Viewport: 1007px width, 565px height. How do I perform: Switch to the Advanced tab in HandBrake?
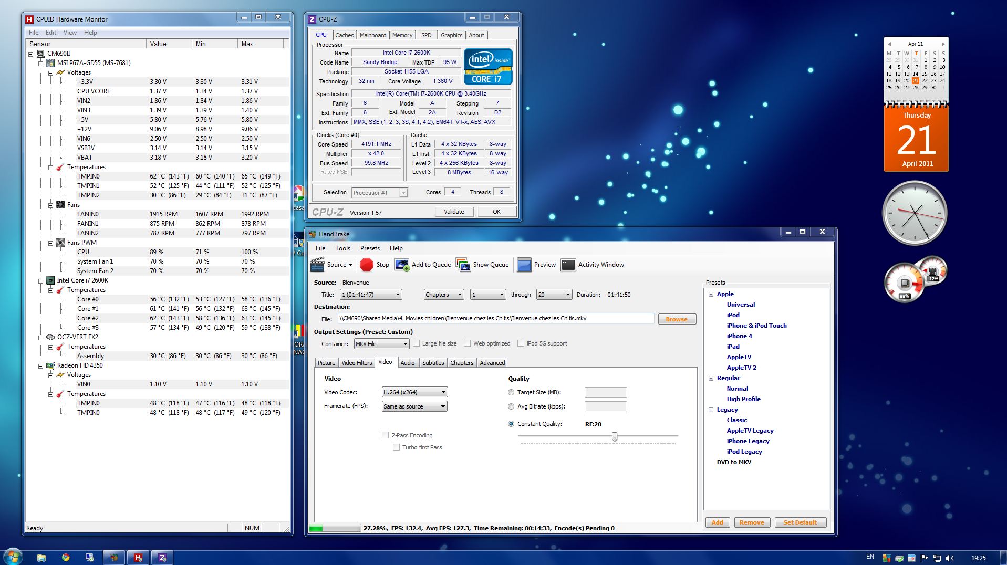[492, 363]
